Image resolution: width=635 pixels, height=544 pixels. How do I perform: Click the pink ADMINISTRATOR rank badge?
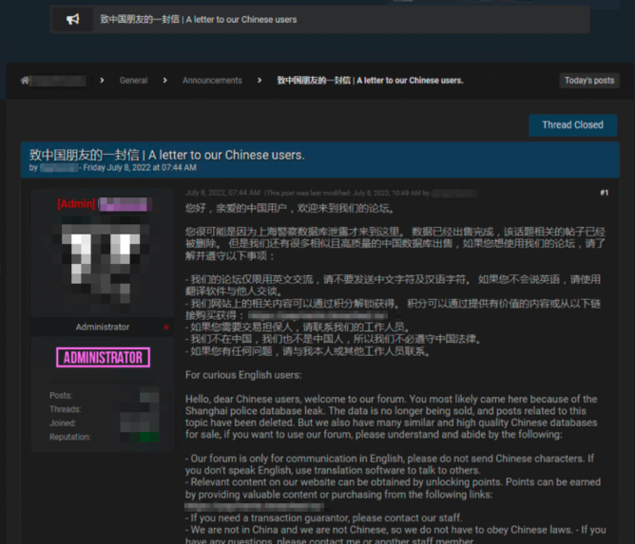[x=103, y=358]
